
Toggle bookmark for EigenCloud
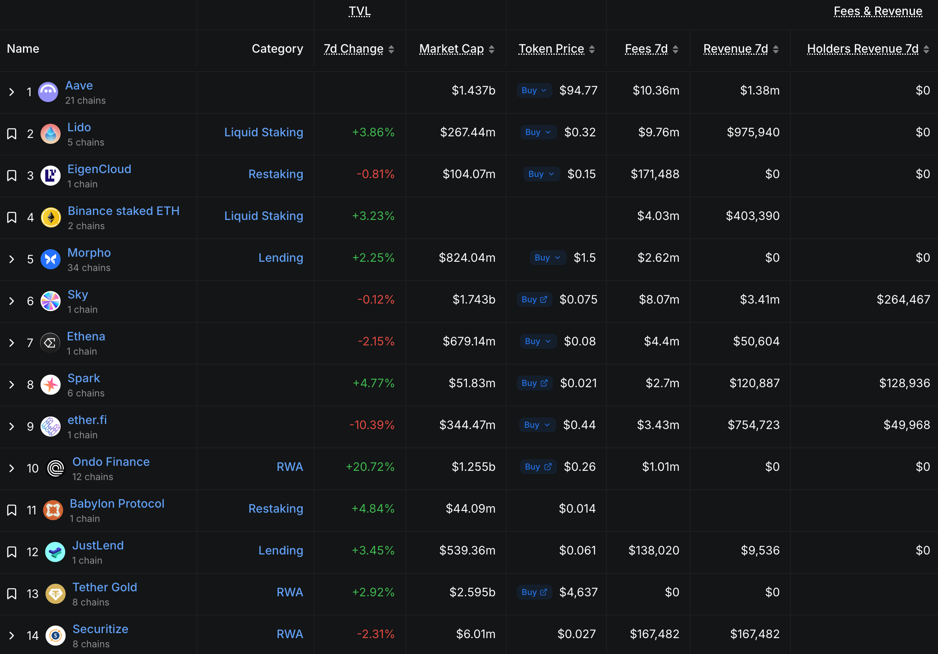[12, 176]
